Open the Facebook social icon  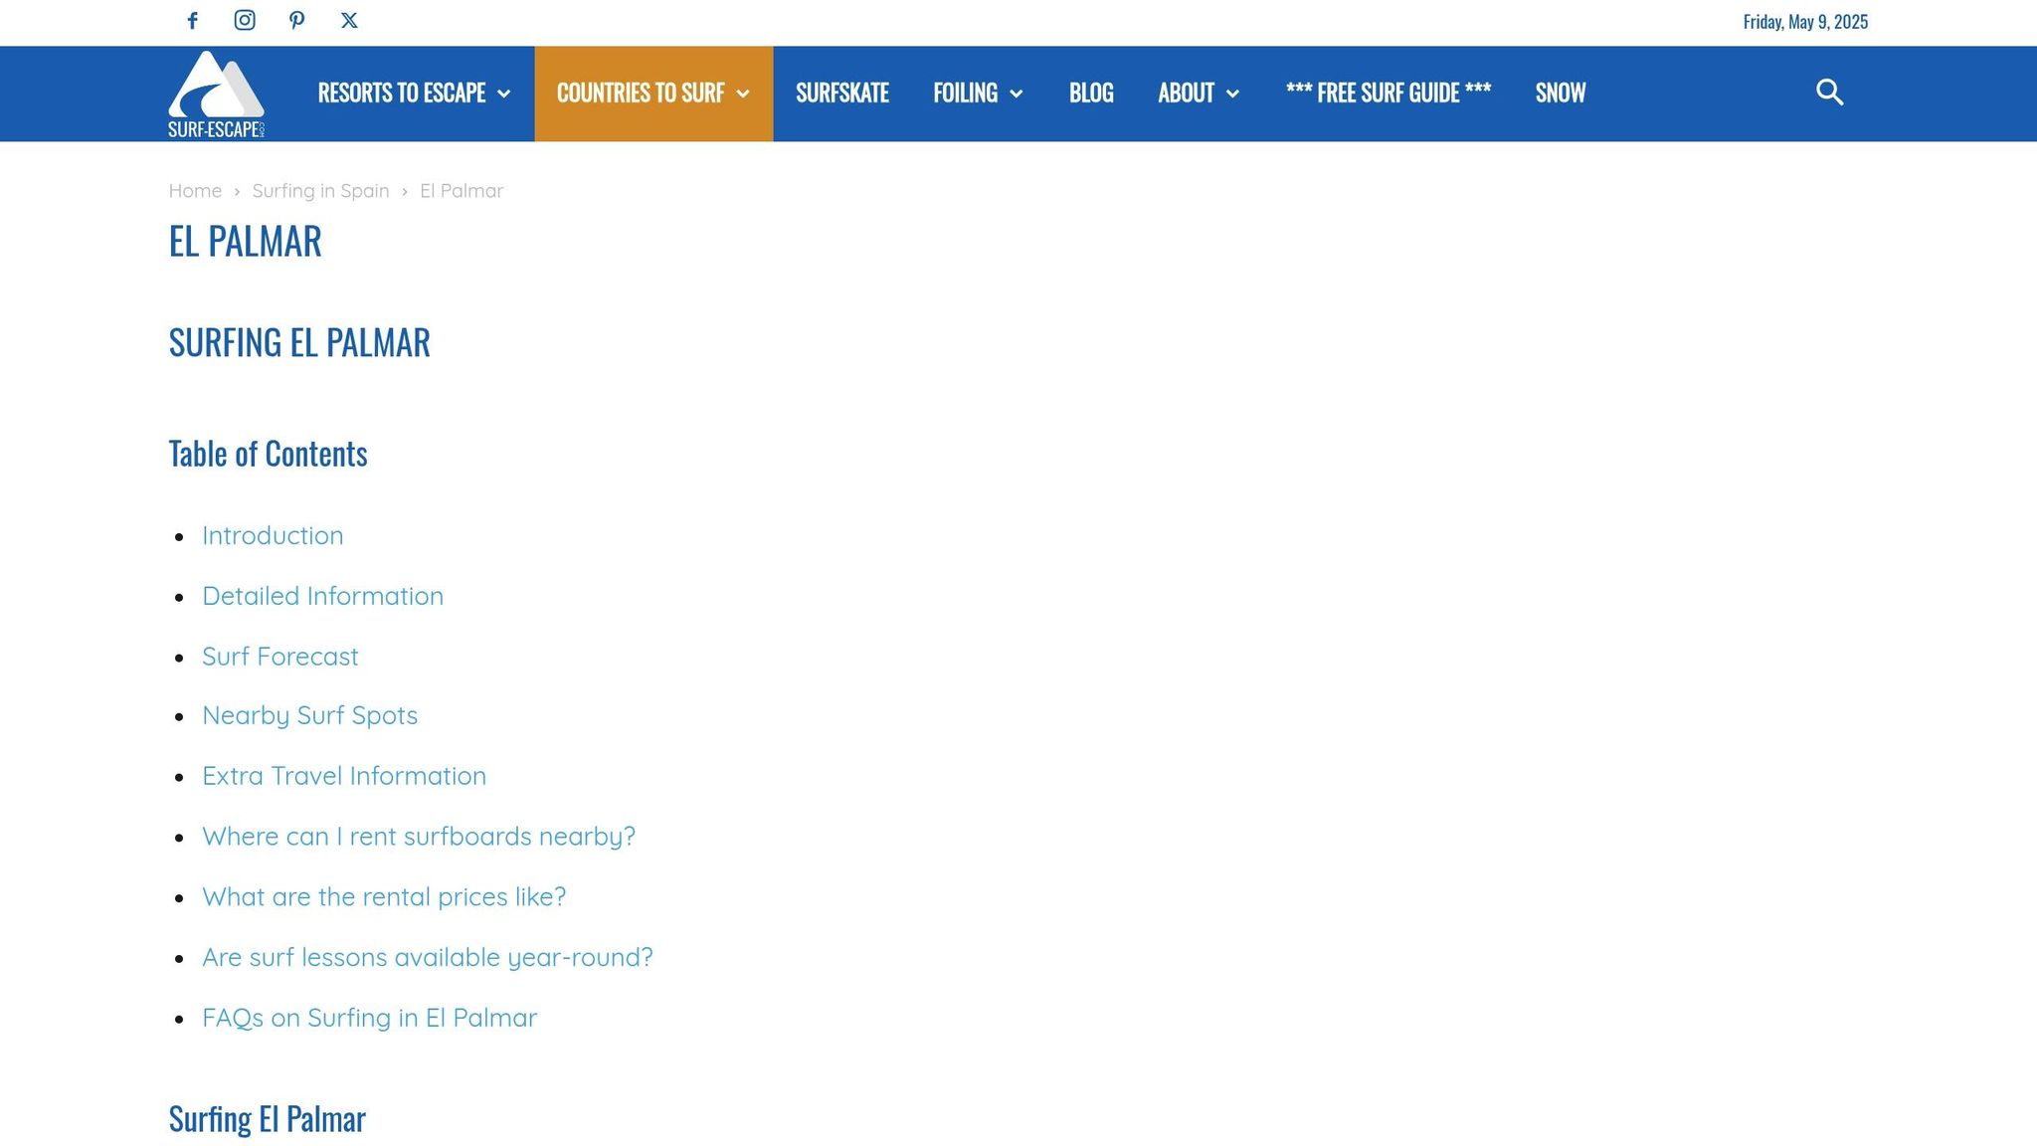click(193, 21)
